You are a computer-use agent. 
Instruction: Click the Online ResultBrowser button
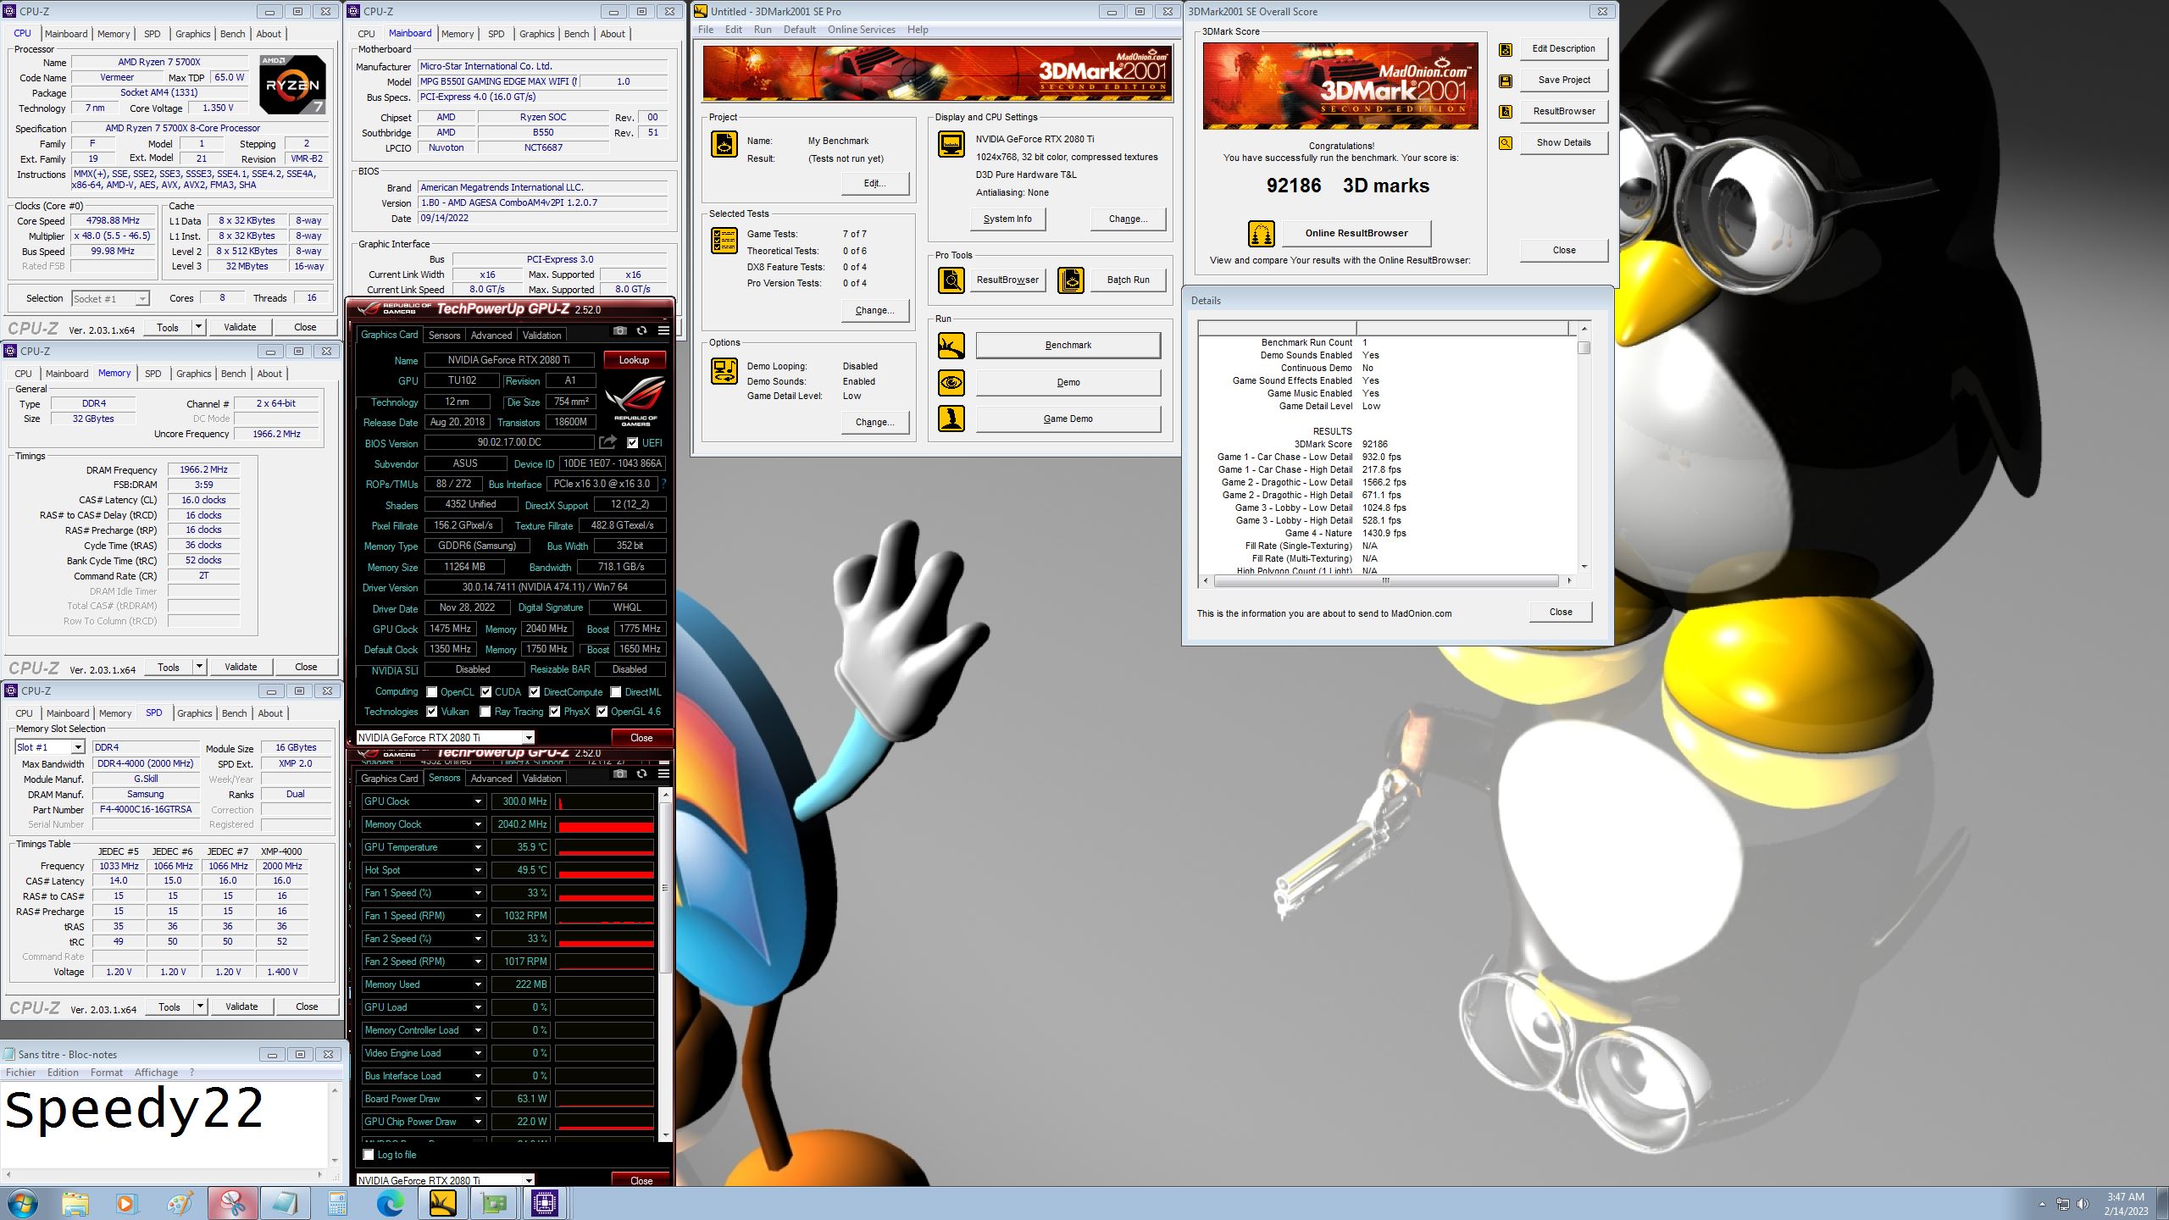1356,233
